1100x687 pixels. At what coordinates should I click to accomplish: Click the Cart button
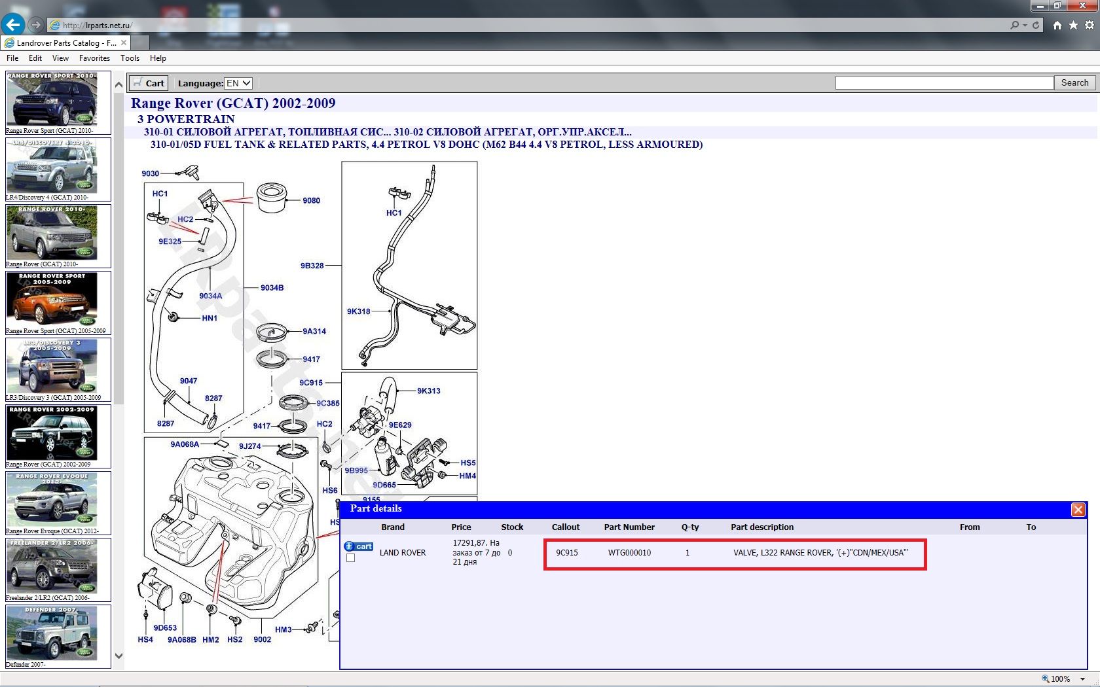149,83
